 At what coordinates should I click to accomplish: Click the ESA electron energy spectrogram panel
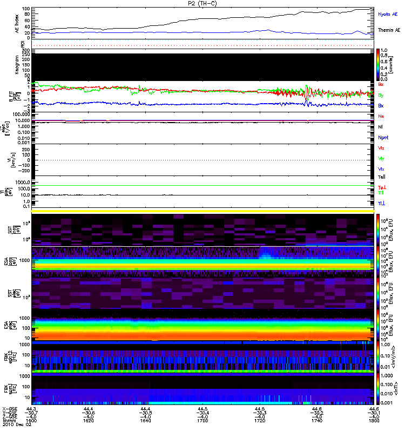pyautogui.click(x=202, y=325)
